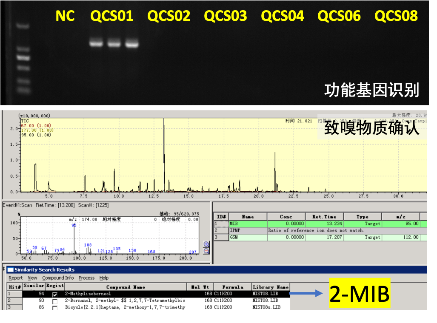
Task: Click the Similarity Search Results window icon
Action: click(x=10, y=270)
